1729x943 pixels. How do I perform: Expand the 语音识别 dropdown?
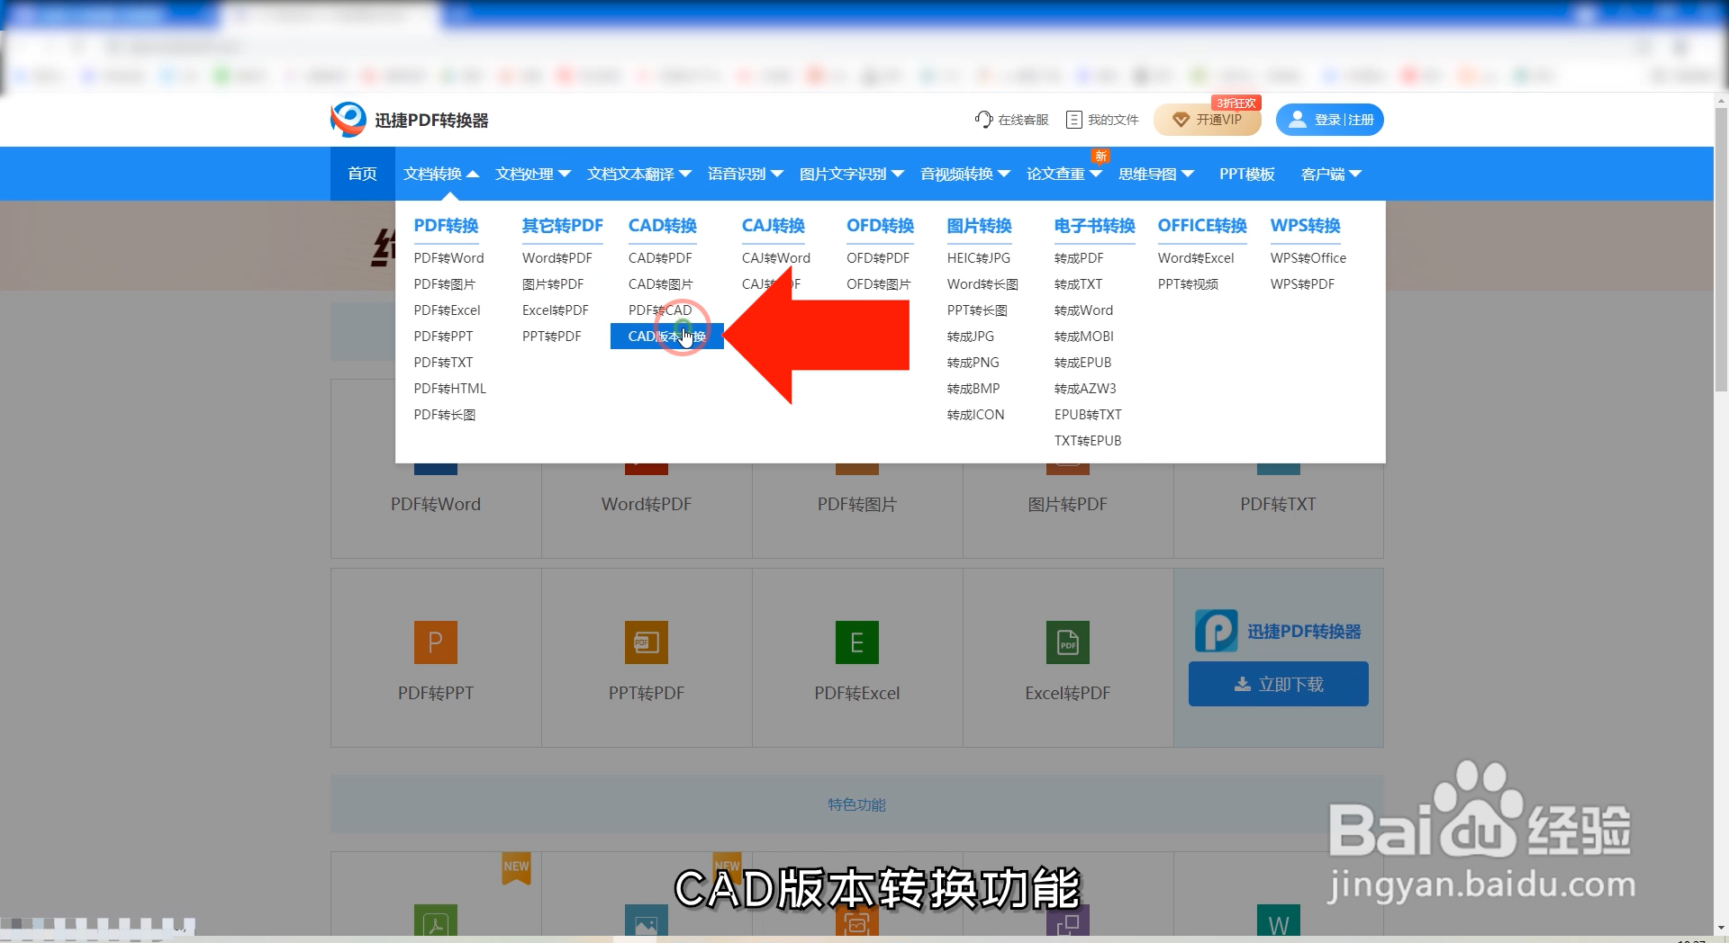746,174
